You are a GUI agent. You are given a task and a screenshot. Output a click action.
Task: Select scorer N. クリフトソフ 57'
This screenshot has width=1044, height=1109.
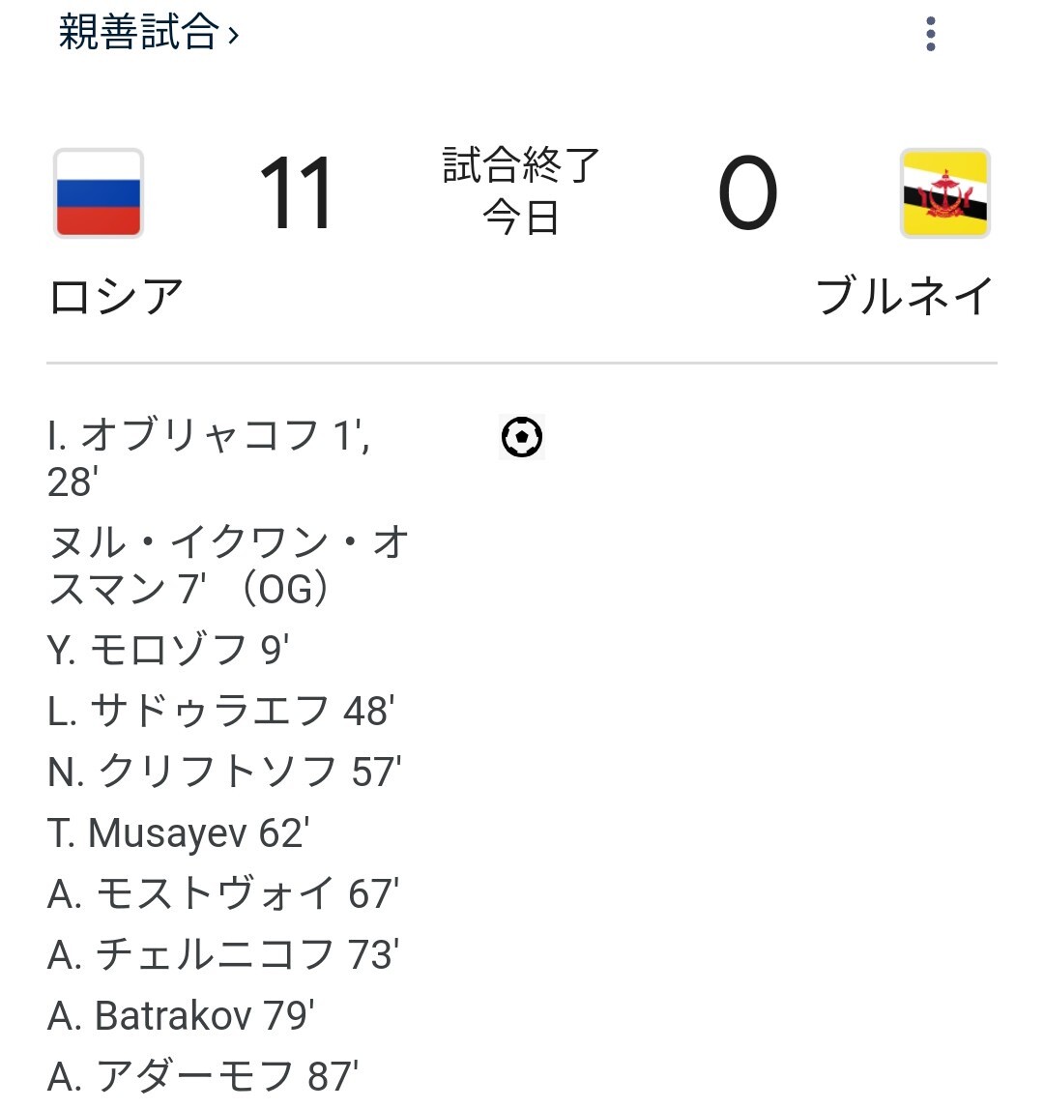[224, 772]
